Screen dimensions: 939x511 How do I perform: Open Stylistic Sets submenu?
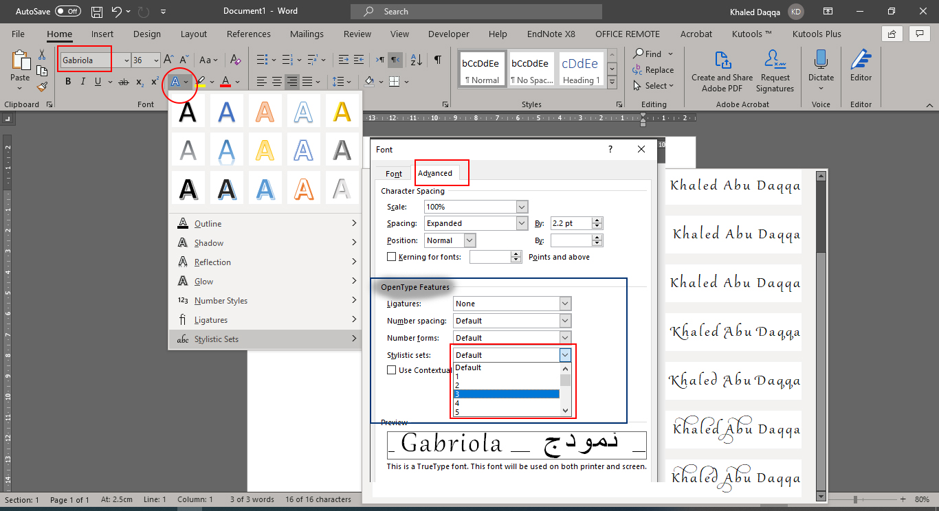[265, 339]
